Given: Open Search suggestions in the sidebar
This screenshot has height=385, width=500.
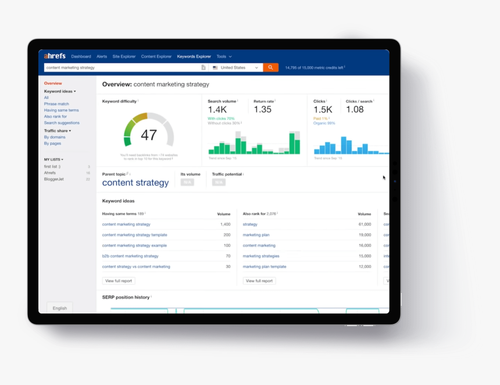Looking at the screenshot, I should [62, 123].
